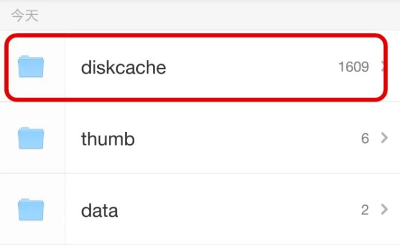Click the red highlight border around diskcache
400x245 pixels.
(x=196, y=35)
